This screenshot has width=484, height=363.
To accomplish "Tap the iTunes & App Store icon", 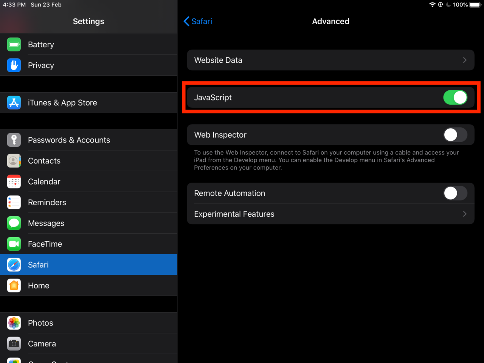I will 14,103.
